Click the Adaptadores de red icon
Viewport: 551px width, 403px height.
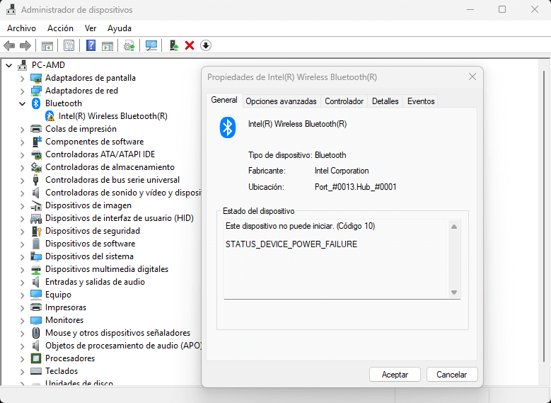36,91
